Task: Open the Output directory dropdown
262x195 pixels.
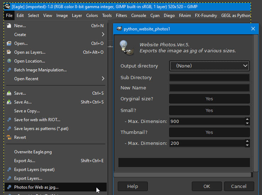Action: [210, 66]
